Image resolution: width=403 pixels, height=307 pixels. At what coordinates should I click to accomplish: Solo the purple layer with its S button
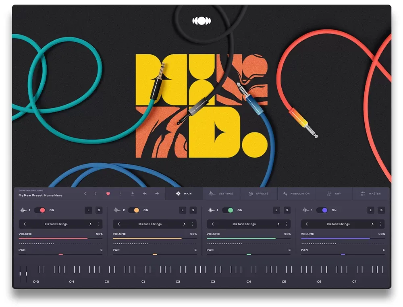(381, 210)
